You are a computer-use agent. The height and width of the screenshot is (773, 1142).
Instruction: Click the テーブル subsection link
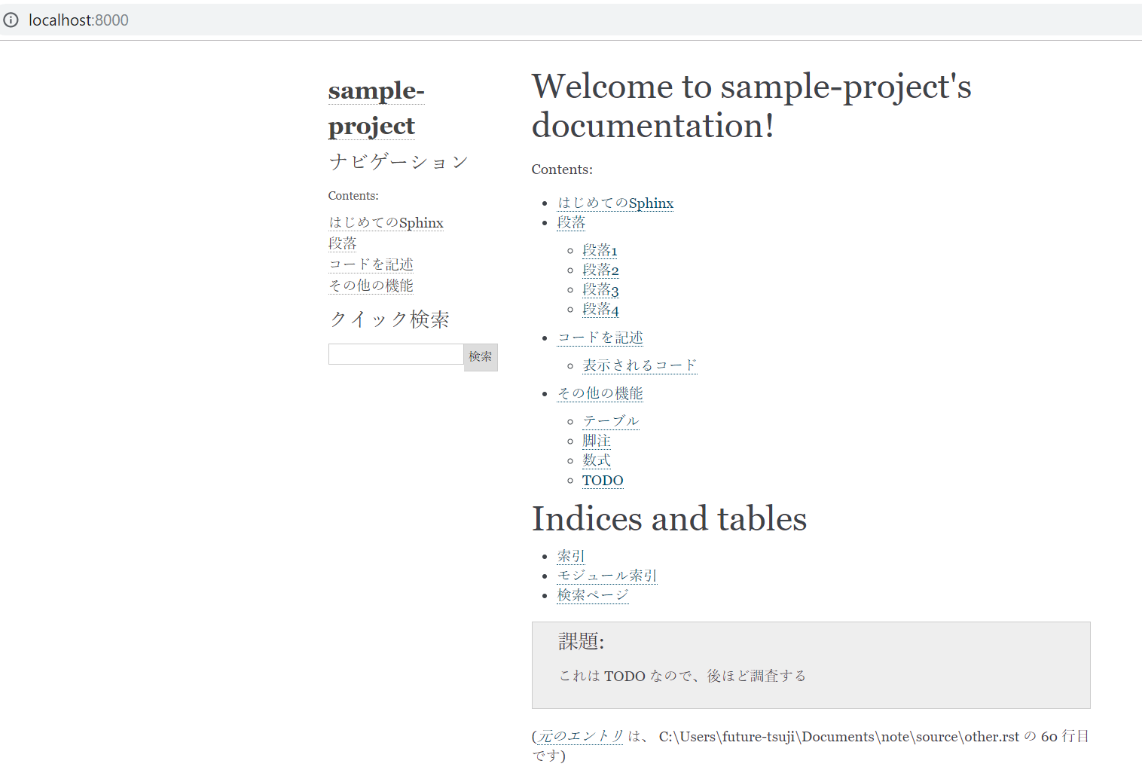click(609, 420)
